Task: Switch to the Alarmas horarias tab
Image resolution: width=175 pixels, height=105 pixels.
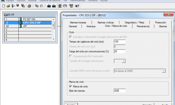Action: (78, 22)
